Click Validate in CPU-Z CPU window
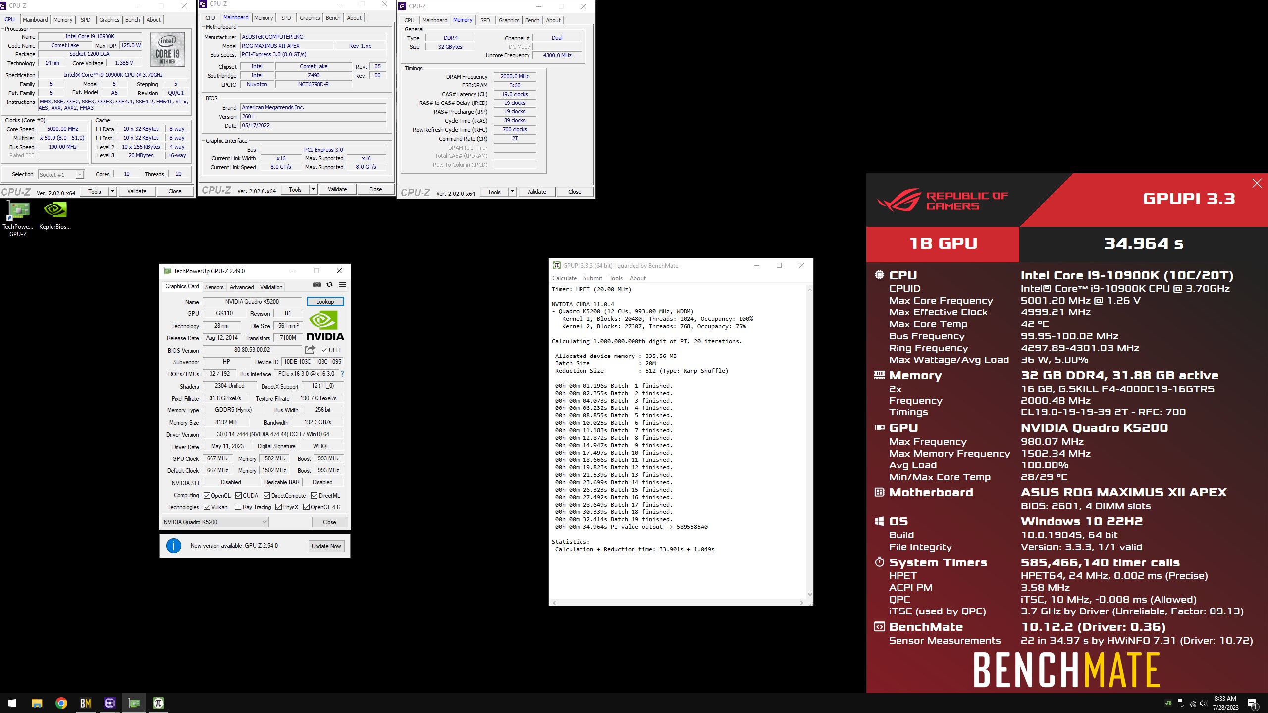Image resolution: width=1268 pixels, height=713 pixels. tap(137, 191)
